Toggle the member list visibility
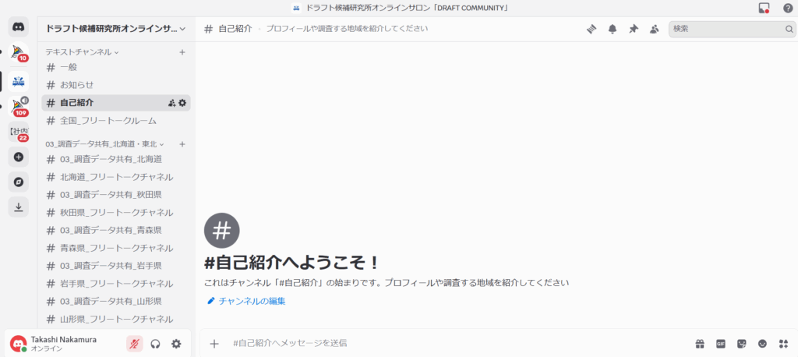798x357 pixels. (x=654, y=29)
